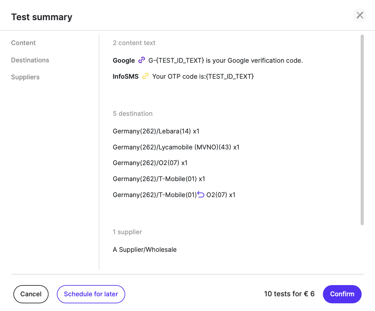Click the '1 supplier' heading
Viewport: 375px width, 311px height.
(x=127, y=232)
